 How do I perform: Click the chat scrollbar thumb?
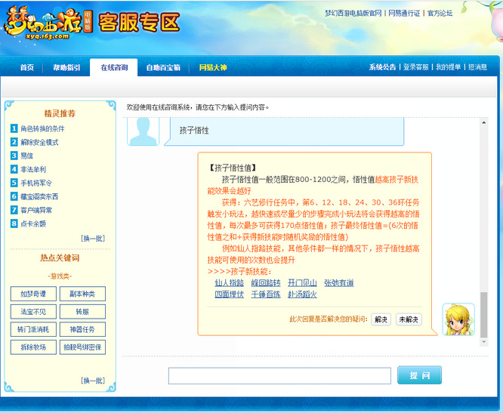click(x=484, y=315)
